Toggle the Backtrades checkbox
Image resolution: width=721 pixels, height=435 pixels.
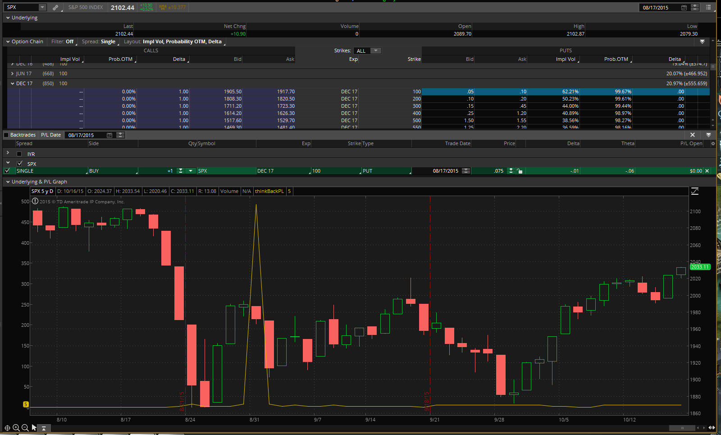6,135
